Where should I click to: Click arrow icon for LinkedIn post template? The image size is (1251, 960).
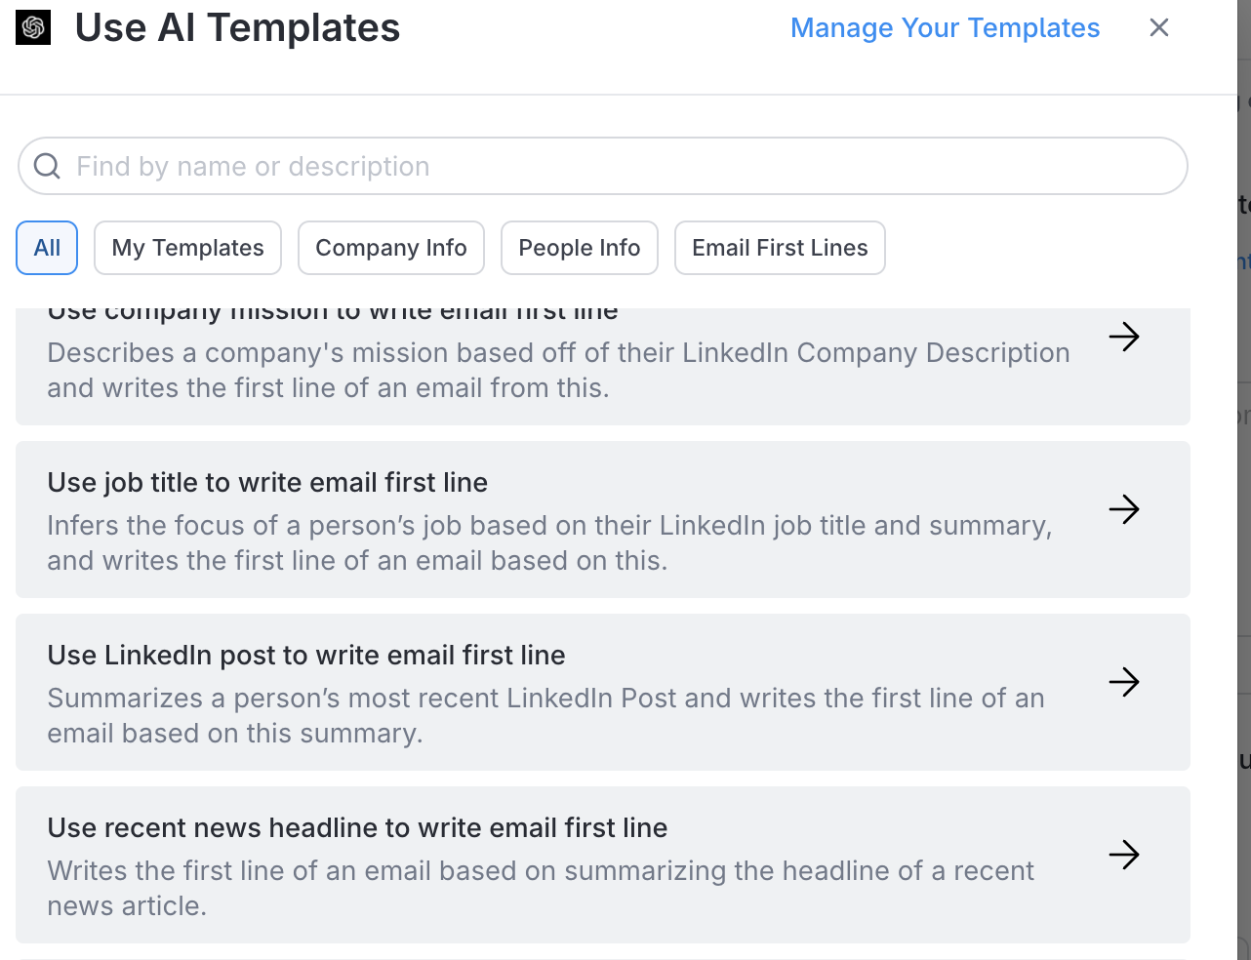tap(1124, 682)
